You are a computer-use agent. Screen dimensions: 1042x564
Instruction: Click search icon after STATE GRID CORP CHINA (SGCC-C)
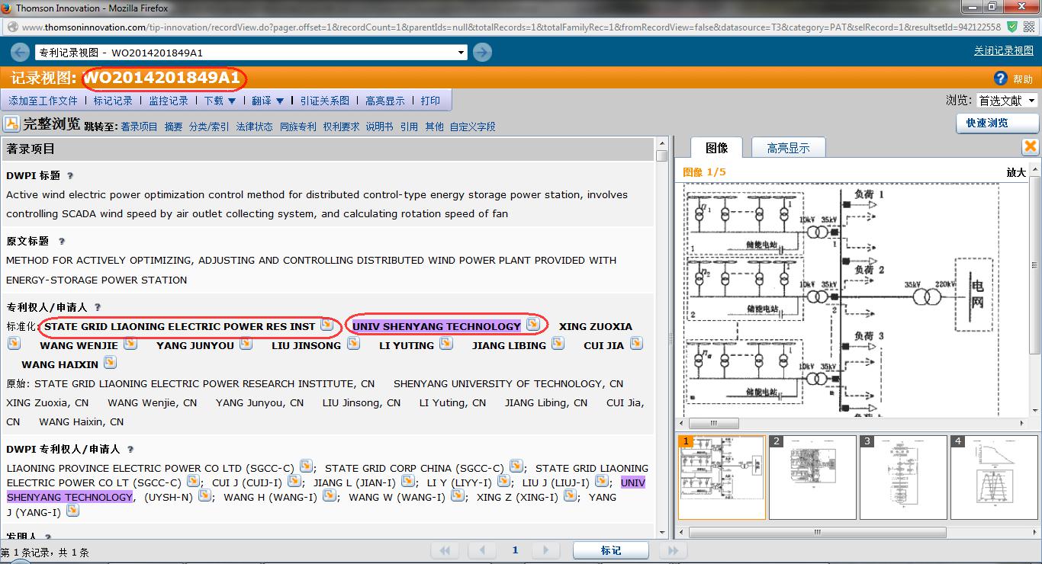point(516,466)
